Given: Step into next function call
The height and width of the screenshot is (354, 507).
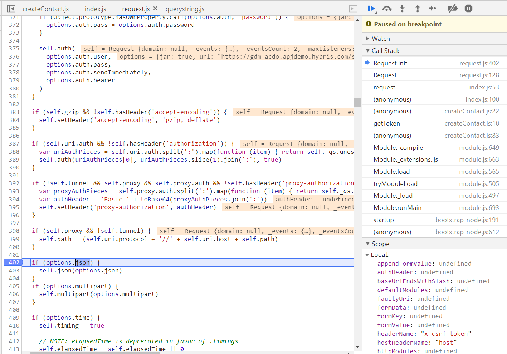Looking at the screenshot, I should click(x=402, y=9).
